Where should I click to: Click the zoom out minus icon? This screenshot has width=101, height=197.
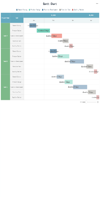pos(81,102)
